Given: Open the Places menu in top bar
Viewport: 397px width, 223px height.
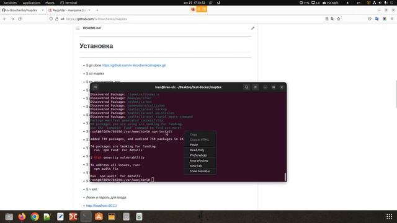Looking at the screenshot, I should click(50, 2).
